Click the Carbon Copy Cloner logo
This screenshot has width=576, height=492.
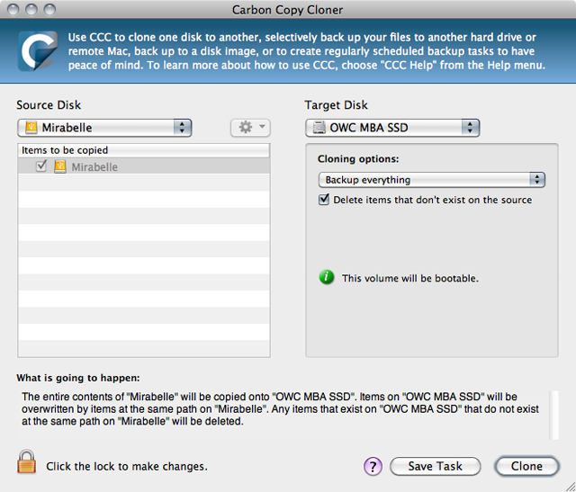[x=38, y=50]
